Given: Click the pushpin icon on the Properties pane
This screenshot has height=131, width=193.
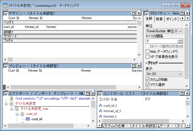Looking at the screenshot, I should tap(146, 13).
